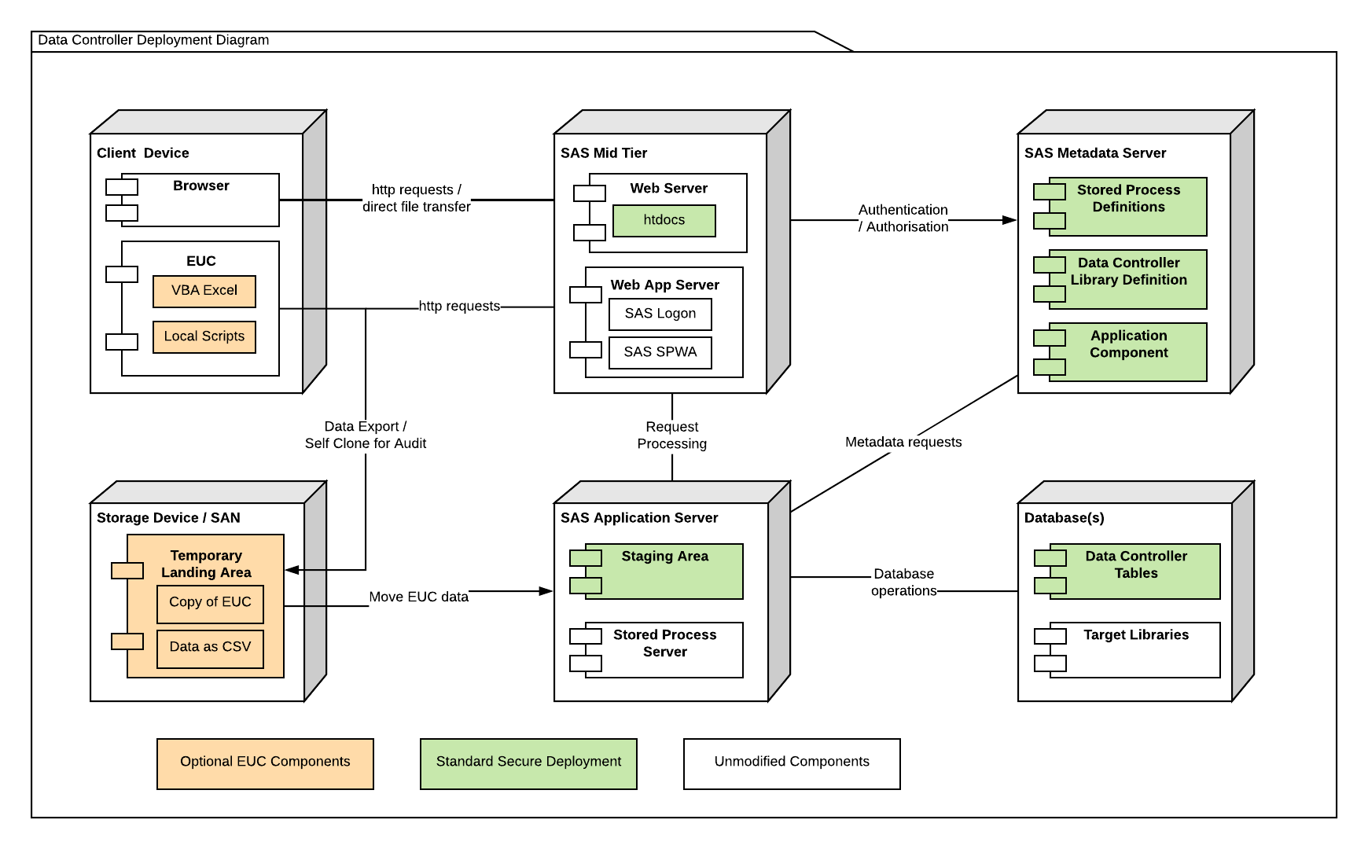Select the Stored Process Server component
1368x849 pixels.
coord(664,649)
